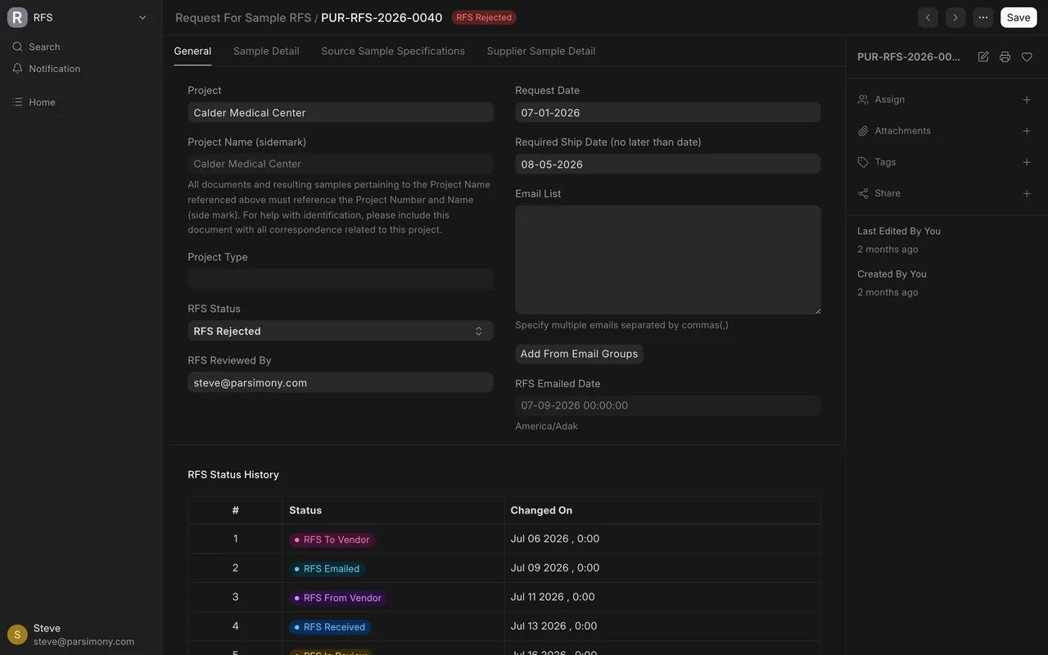Switch to the Sample Detail tab
This screenshot has height=655, width=1048.
click(266, 51)
